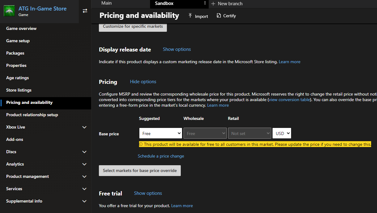The height and width of the screenshot is (213, 377).
Task: Click the ATG game thumbnail icon
Action: click(x=9, y=10)
